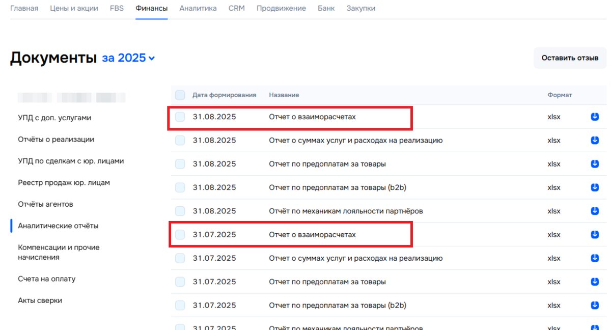Select Аналитические отчёты in sidebar
The height and width of the screenshot is (330, 611).
pos(58,226)
